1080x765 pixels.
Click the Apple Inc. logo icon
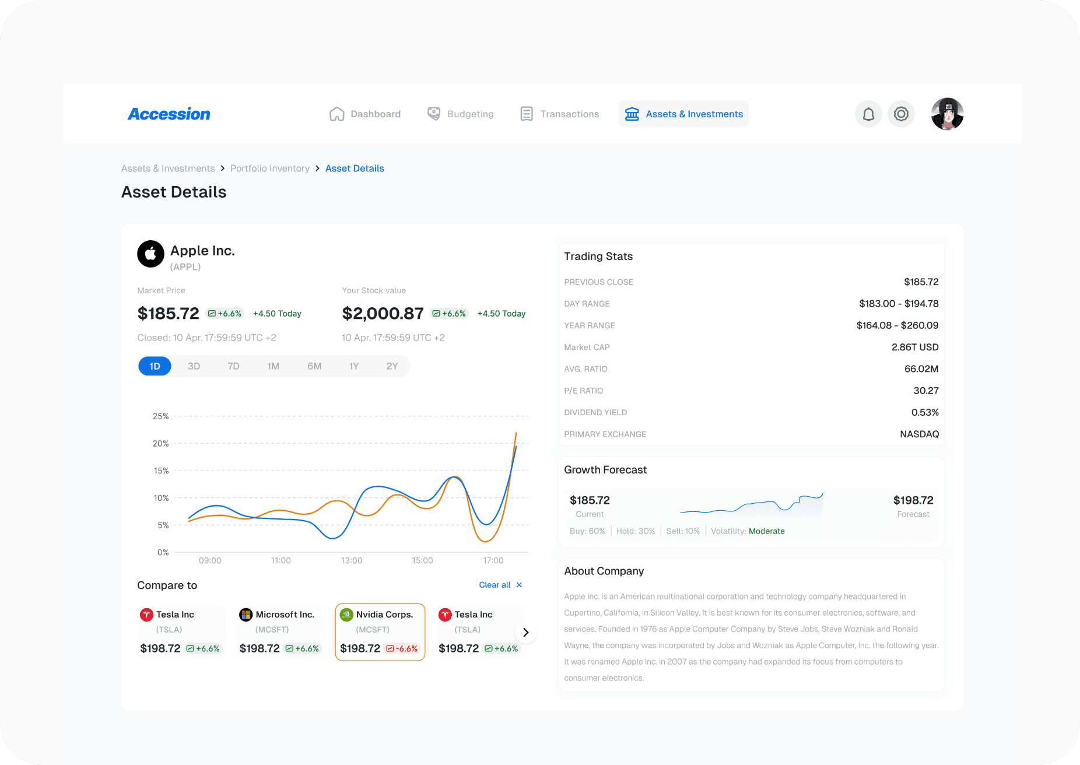(150, 254)
